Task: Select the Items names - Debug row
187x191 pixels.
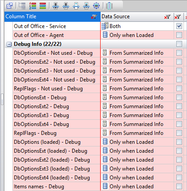Action: point(57,187)
